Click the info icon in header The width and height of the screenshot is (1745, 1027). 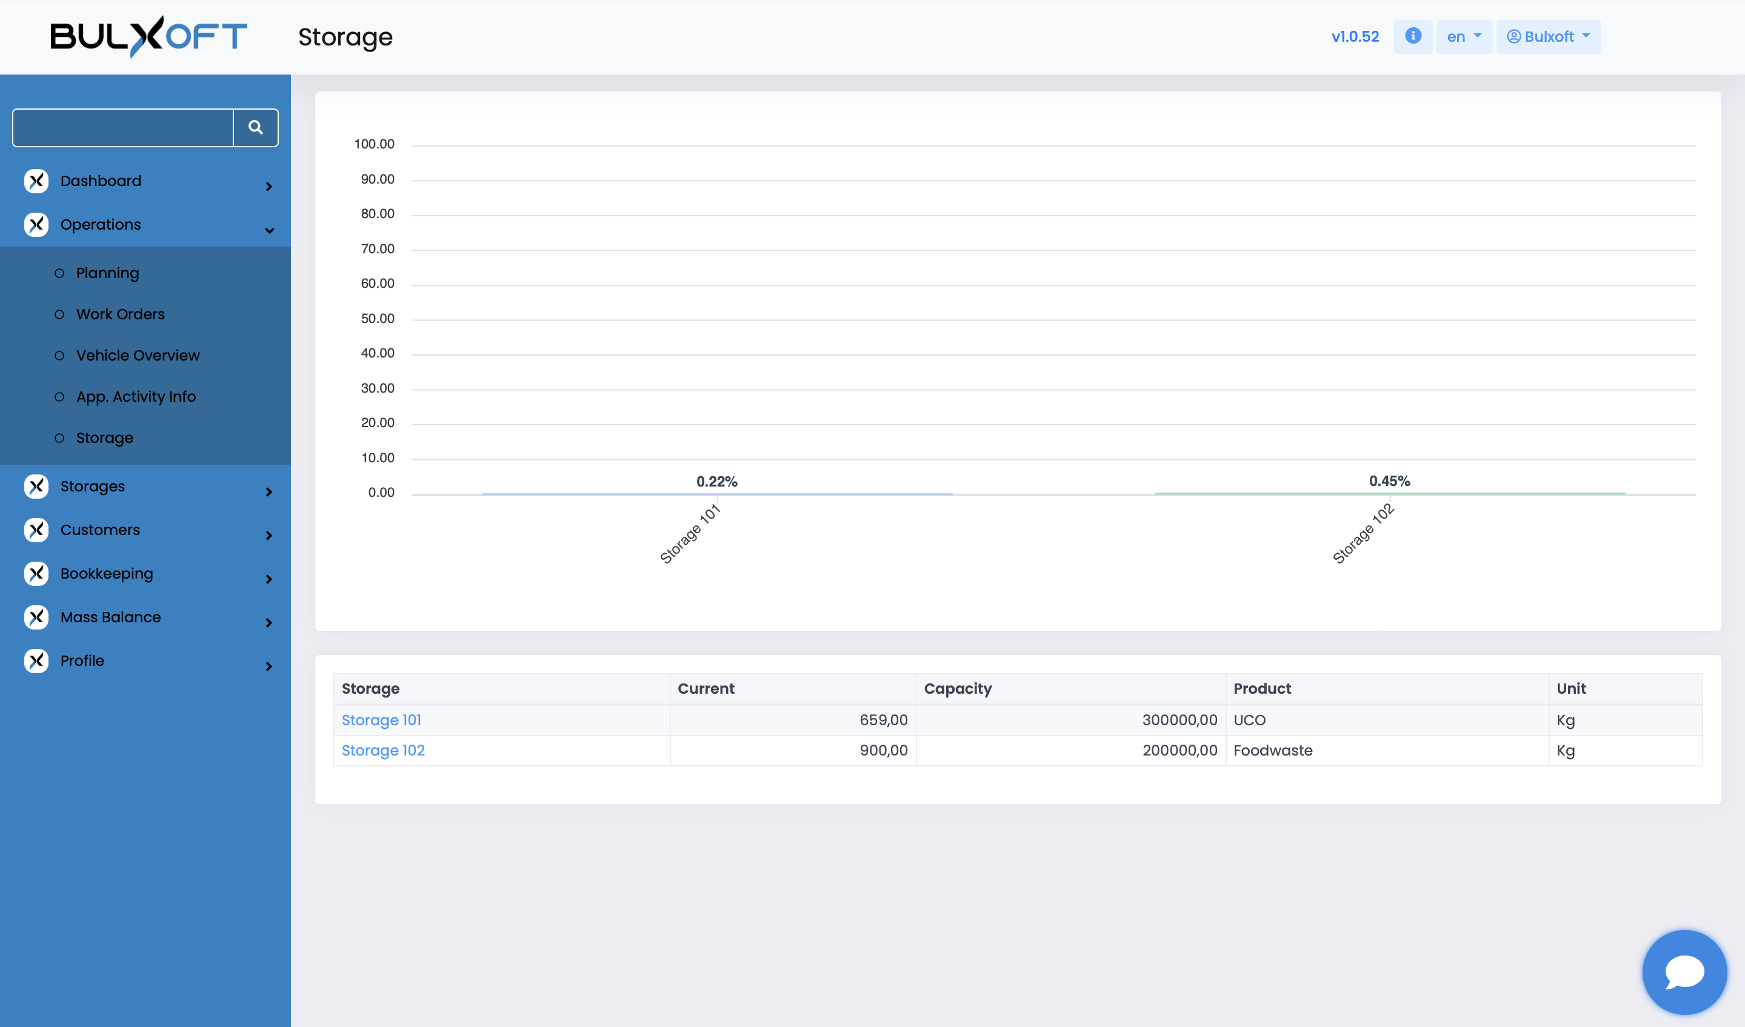point(1413,36)
